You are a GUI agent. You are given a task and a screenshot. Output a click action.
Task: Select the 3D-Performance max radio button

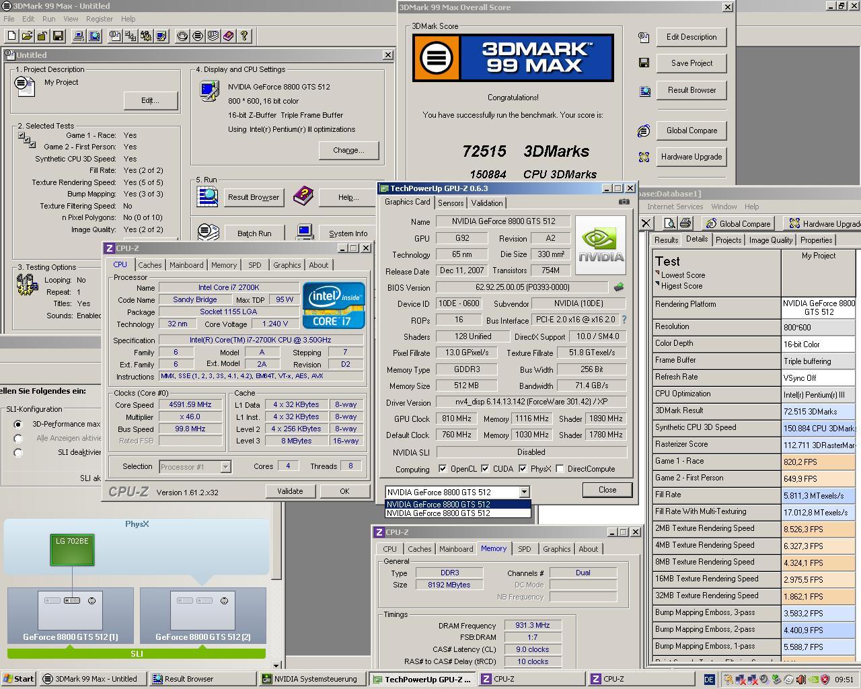click(x=18, y=425)
